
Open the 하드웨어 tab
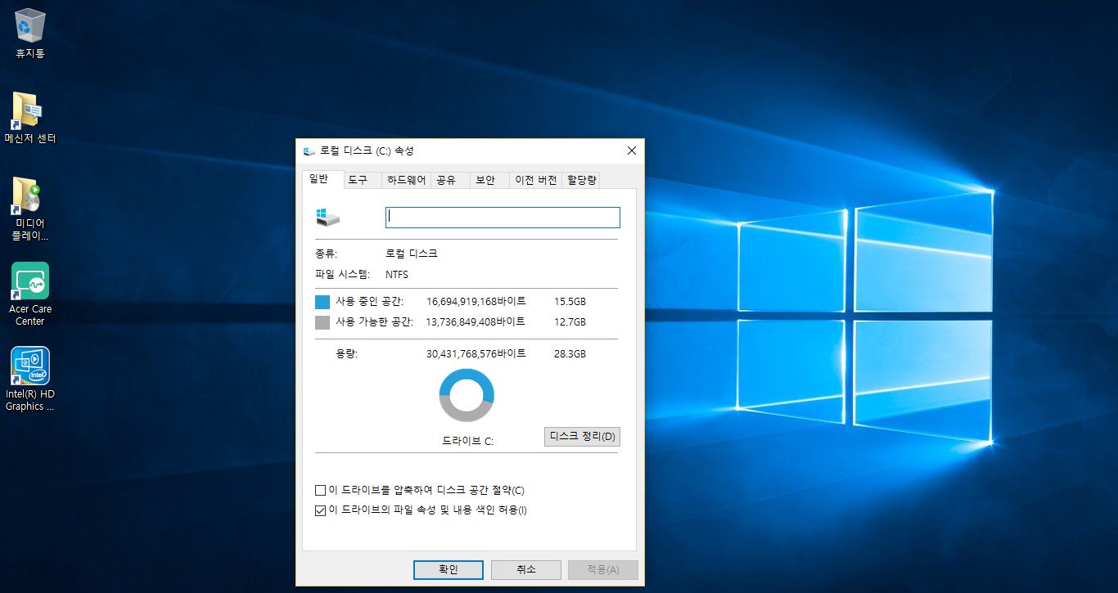pos(407,180)
